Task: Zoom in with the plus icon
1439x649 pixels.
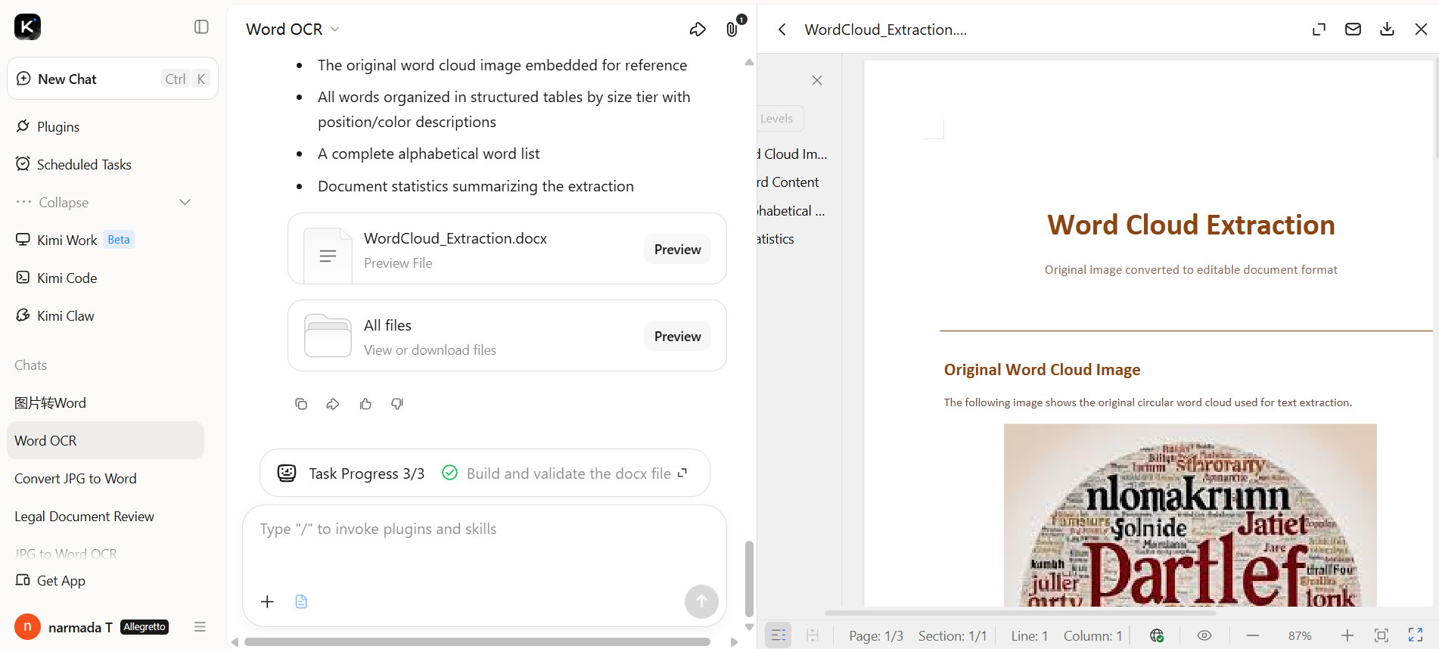Action: (1347, 635)
